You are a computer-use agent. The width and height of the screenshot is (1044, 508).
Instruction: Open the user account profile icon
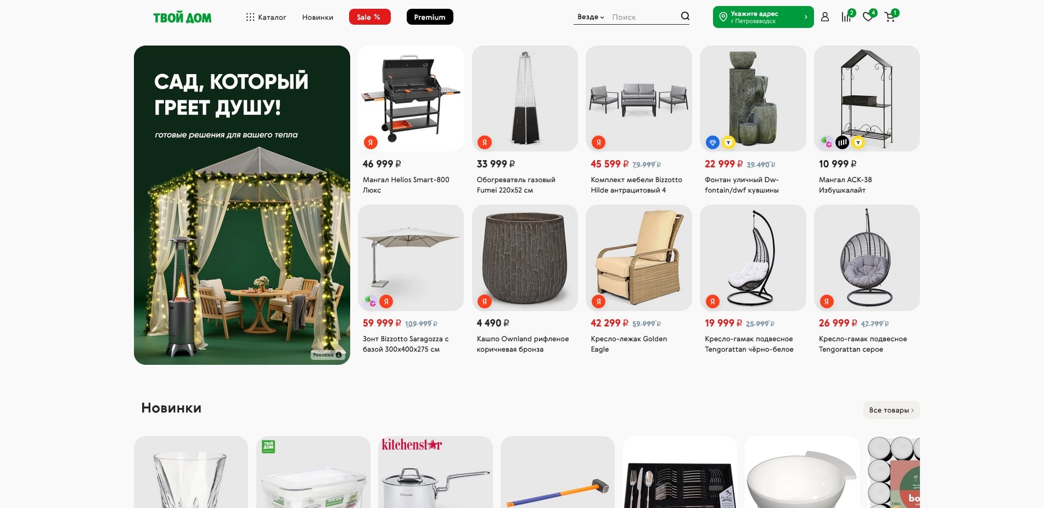tap(824, 17)
